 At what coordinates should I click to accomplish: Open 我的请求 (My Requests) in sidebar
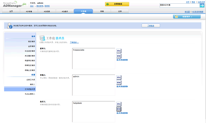(32, 41)
